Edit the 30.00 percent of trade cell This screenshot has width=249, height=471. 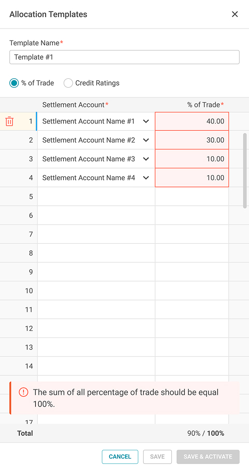192,140
